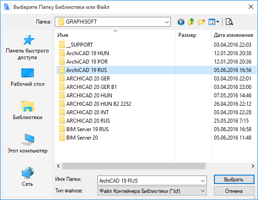This screenshot has height=200, width=258.
Task: Close the library selection dialog
Action: click(x=251, y=7)
